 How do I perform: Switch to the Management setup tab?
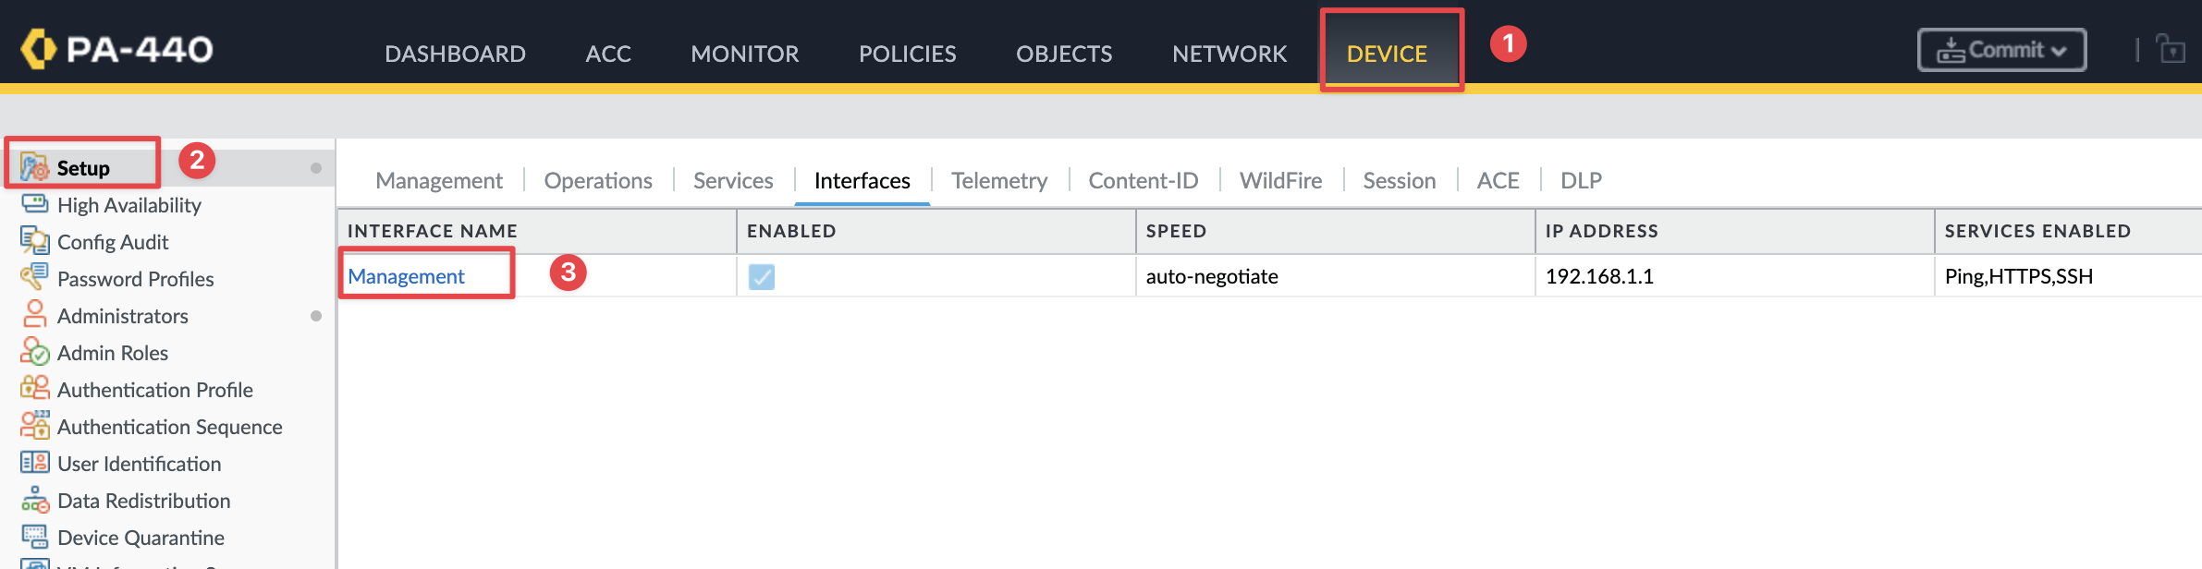(439, 180)
